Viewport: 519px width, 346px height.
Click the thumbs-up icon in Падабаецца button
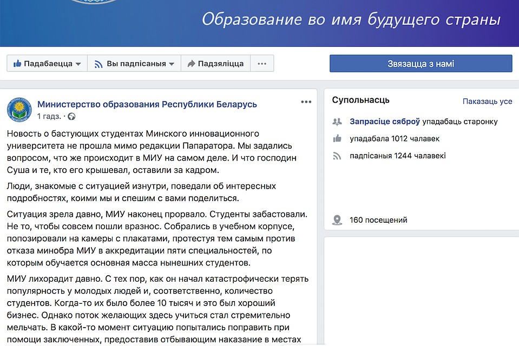point(17,63)
